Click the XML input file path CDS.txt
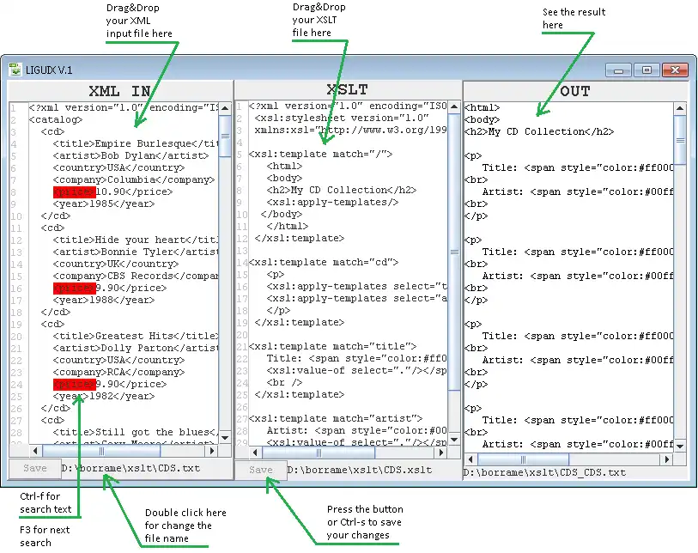Image resolution: width=698 pixels, height=553 pixels. (x=130, y=468)
